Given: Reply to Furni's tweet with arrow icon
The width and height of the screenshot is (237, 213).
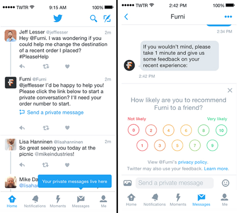Looking at the screenshot, I should 22,128.
